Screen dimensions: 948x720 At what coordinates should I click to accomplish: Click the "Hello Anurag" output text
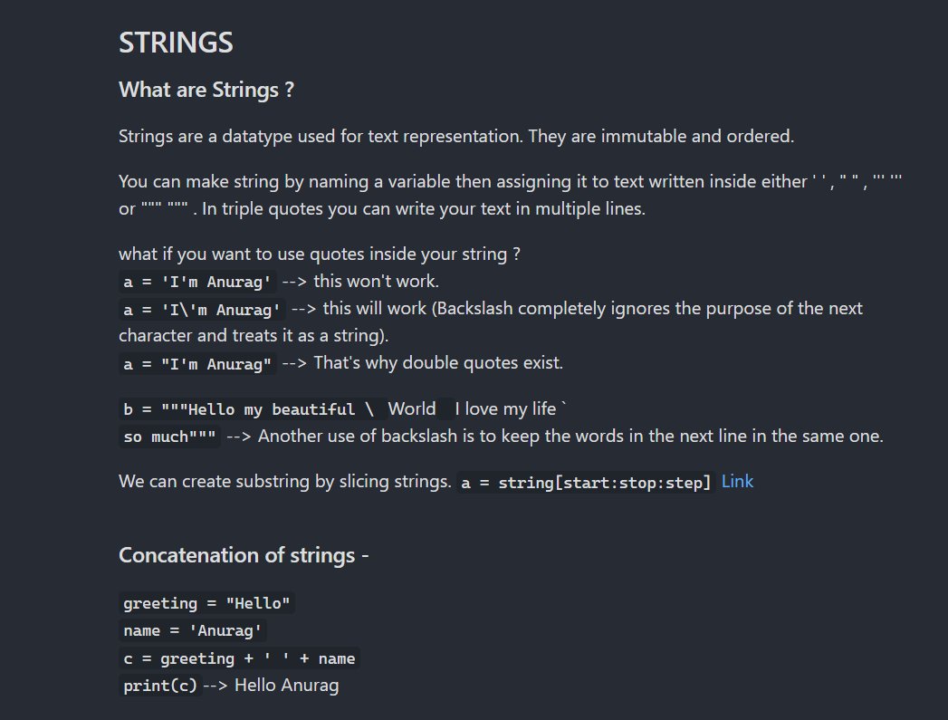click(287, 685)
